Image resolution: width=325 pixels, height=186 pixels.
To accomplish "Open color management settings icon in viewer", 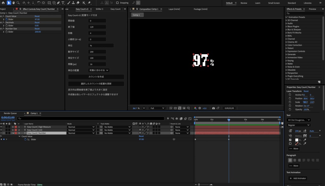I will click(195, 108).
